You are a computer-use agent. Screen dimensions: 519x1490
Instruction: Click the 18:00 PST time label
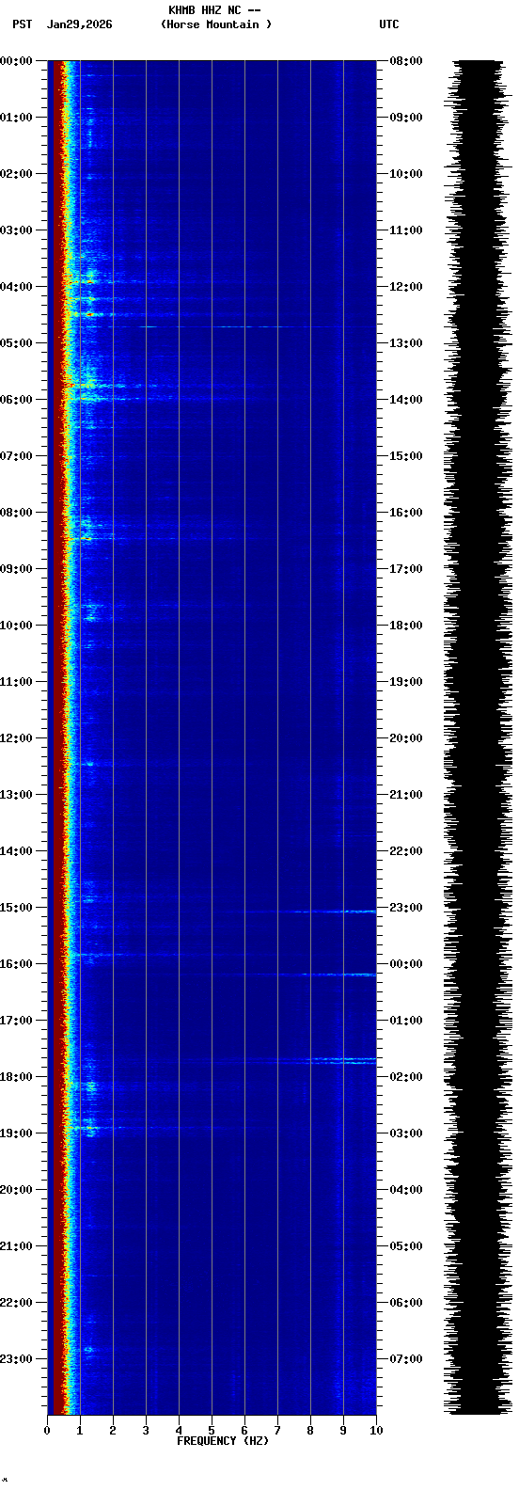tap(16, 1077)
